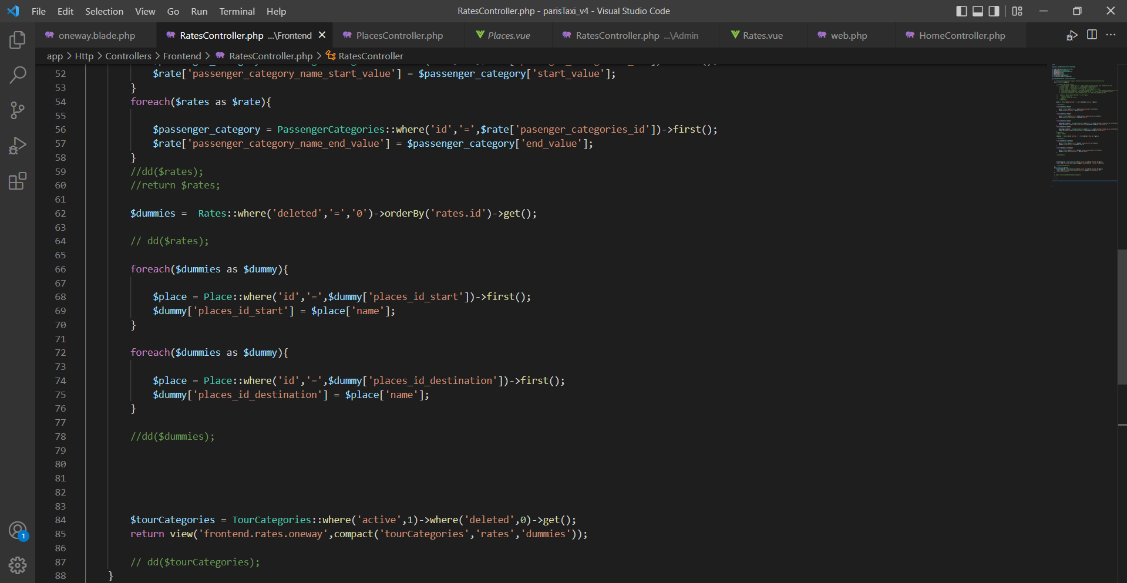This screenshot has width=1127, height=583.
Task: Click the PassengerCategories class on line 56
Action: tap(331, 130)
